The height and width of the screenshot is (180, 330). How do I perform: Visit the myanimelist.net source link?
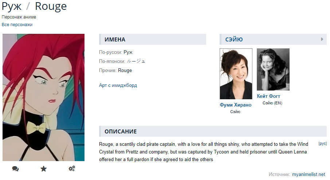pyautogui.click(x=309, y=175)
